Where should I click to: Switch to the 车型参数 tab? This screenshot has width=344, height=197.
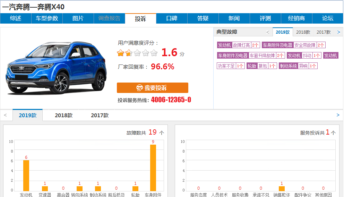click(x=47, y=18)
